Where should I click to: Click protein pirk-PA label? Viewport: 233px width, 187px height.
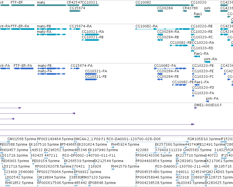212,98
